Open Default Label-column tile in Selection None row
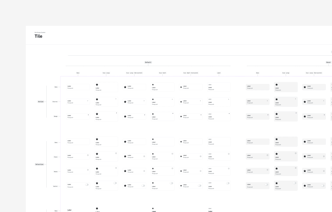This screenshot has height=212, width=332. pos(219,141)
